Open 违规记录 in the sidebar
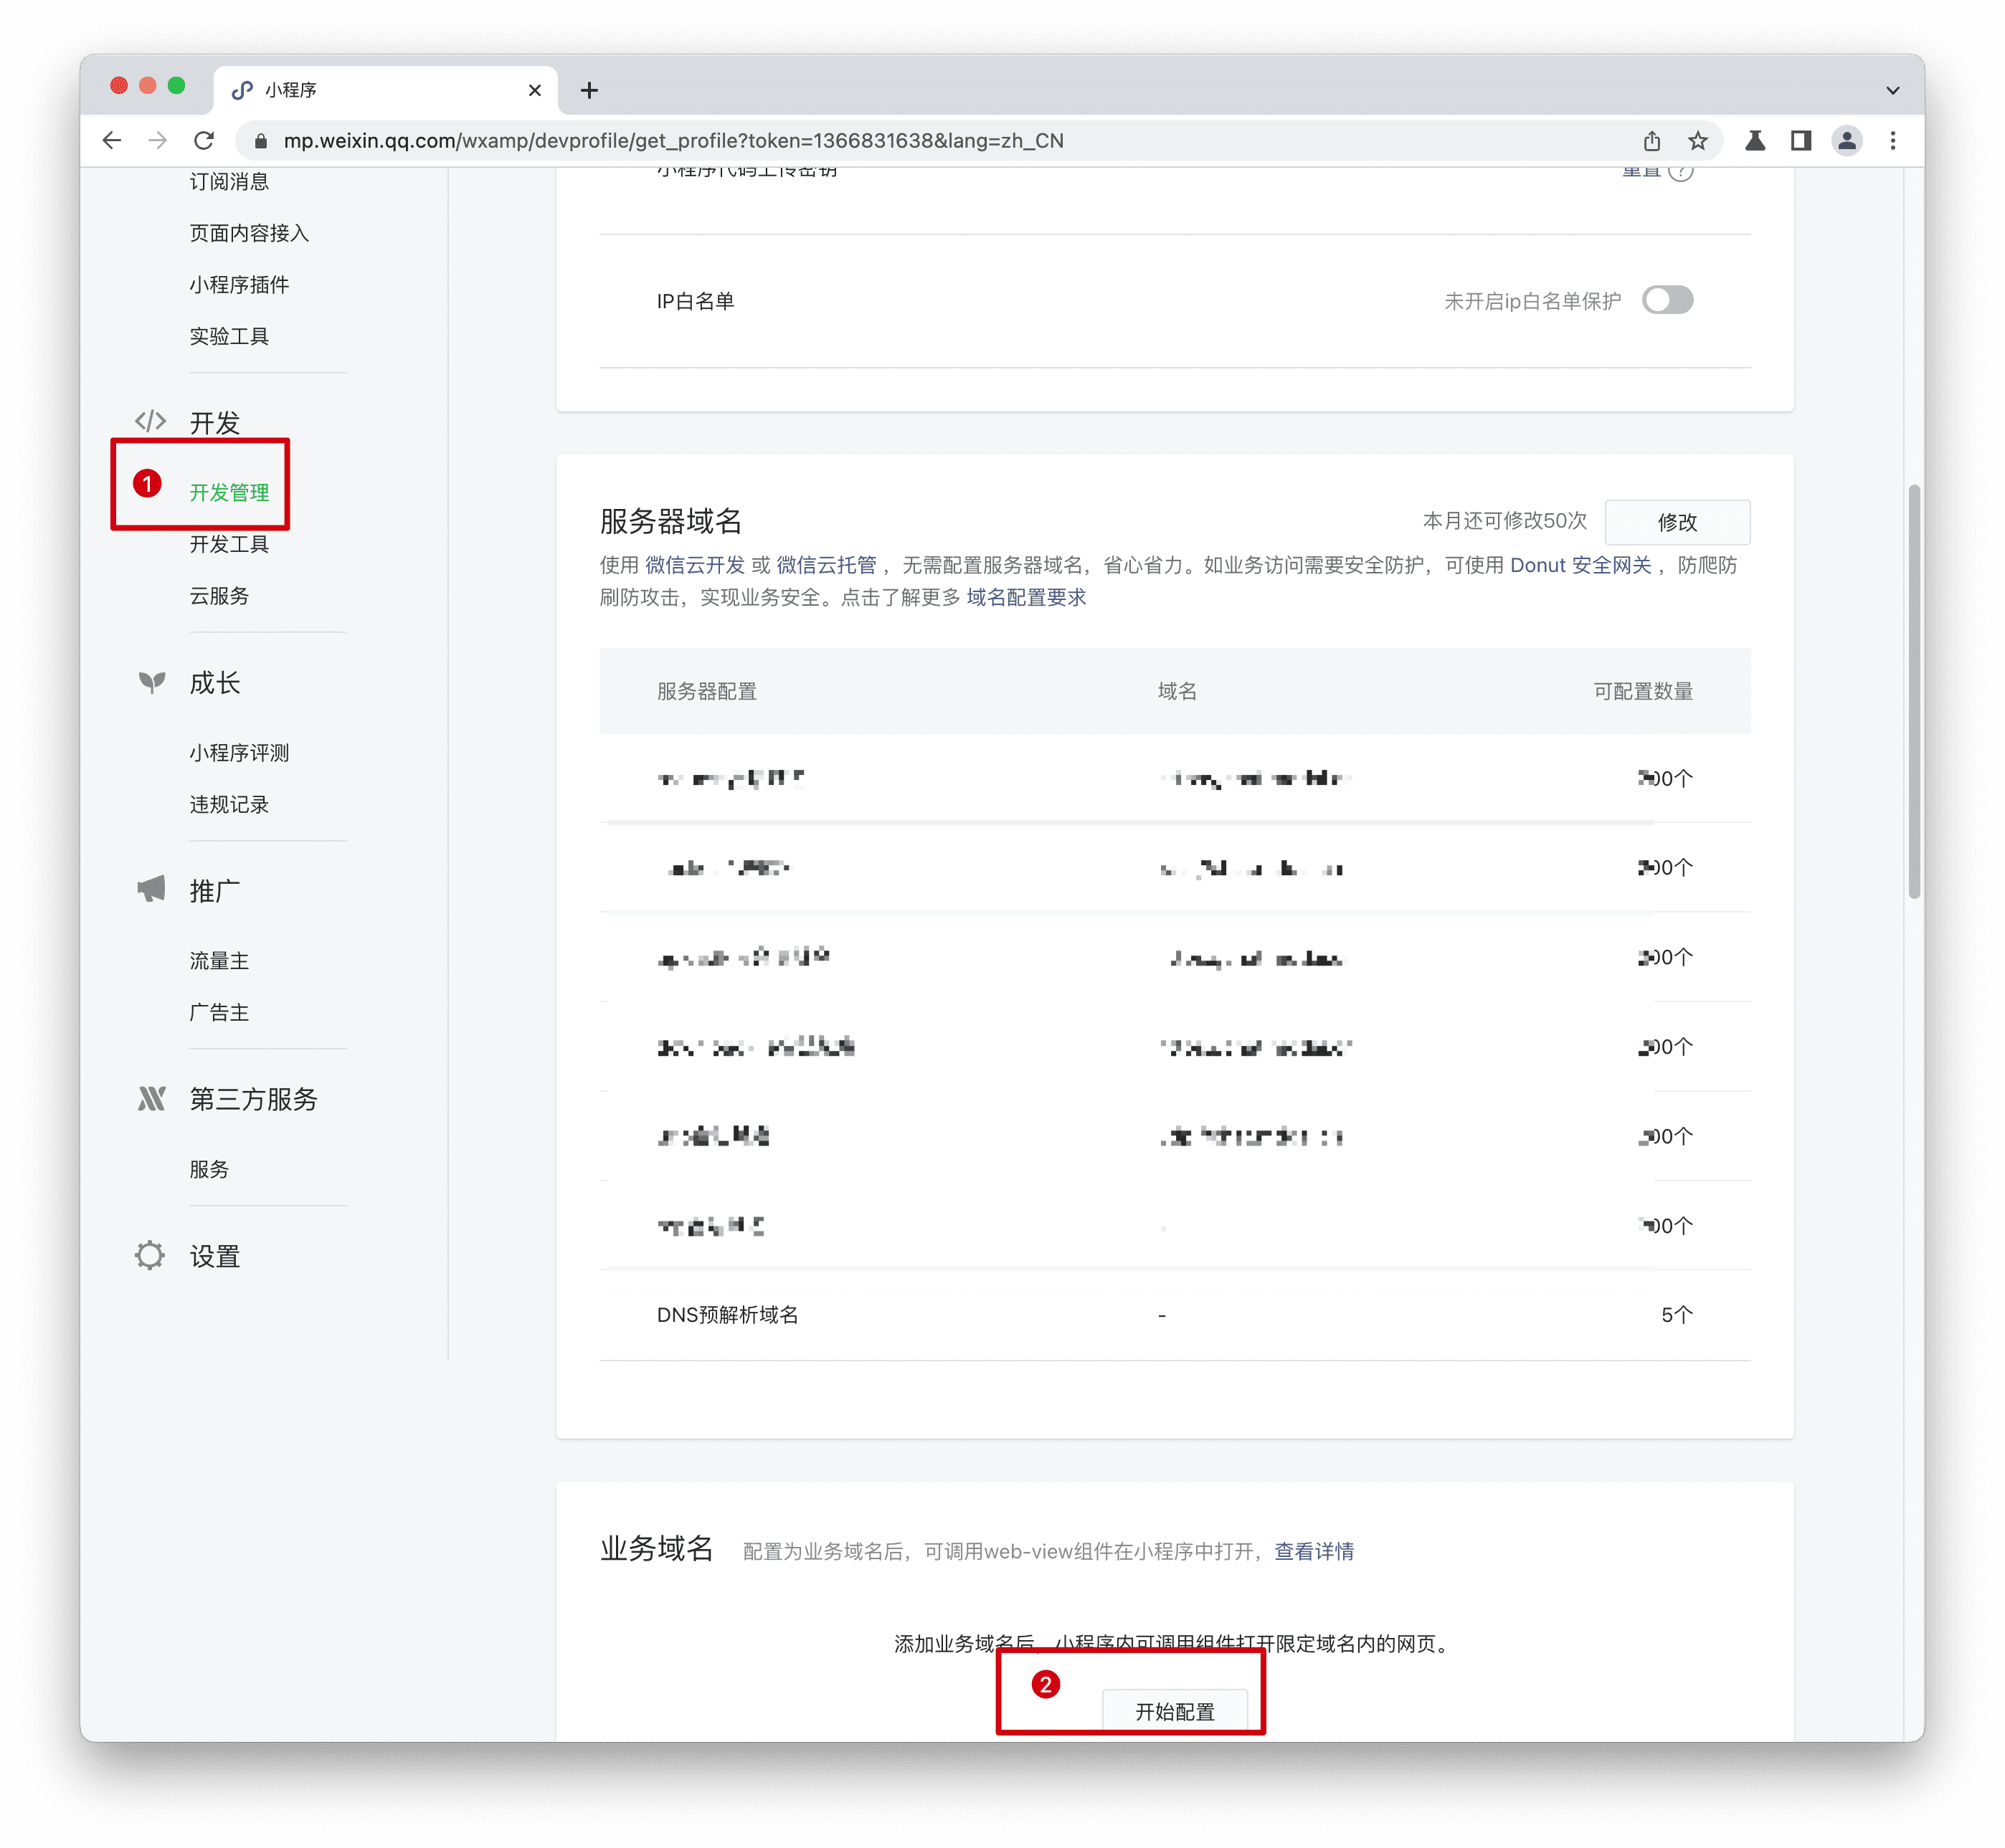The width and height of the screenshot is (2005, 1848). (x=229, y=804)
